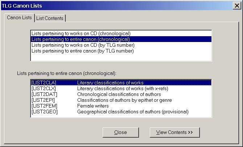Choose 'Lists pertaining to entire canon (by TLG number)'
Image resolution: width=243 pixels, height=147 pixels.
(121, 51)
